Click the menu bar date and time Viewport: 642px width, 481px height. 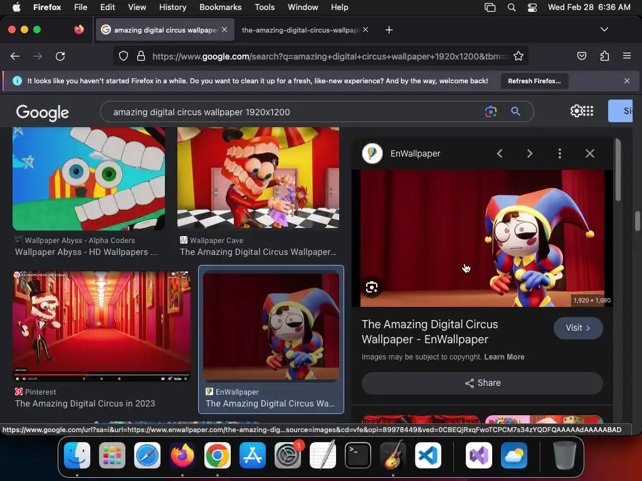(589, 8)
